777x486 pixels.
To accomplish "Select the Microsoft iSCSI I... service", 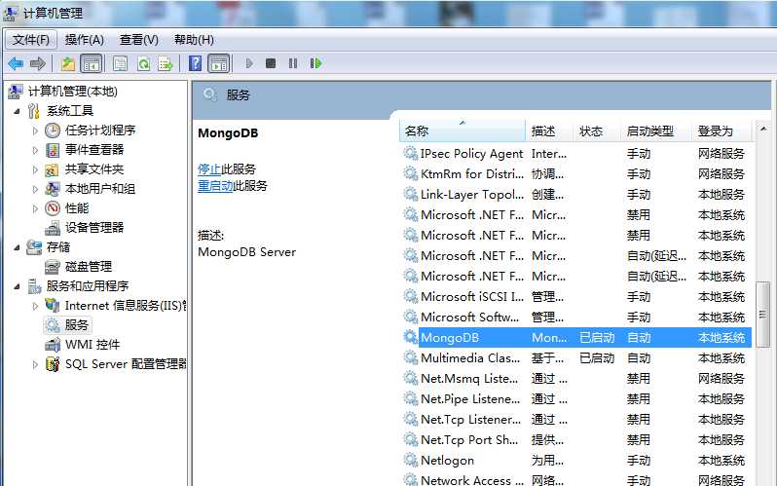I will click(x=575, y=296).
